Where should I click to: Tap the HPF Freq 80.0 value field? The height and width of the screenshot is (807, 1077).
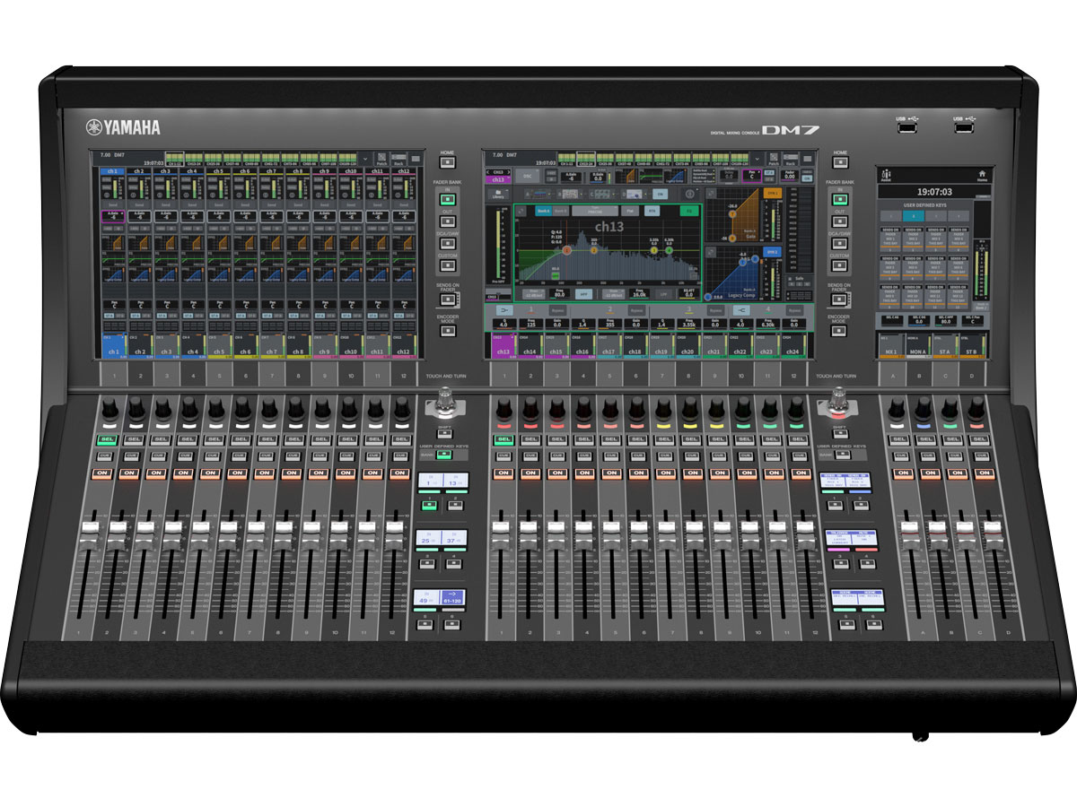pos(560,294)
